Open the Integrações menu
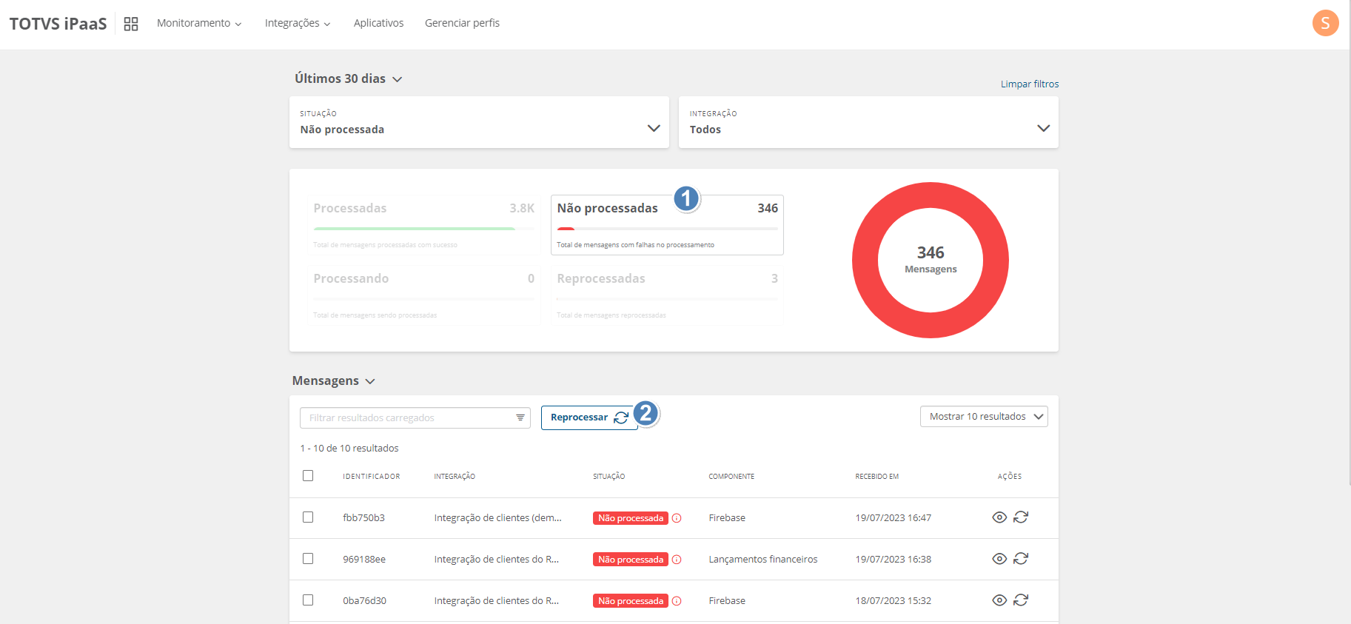Viewport: 1351px width, 624px height. 298,23
